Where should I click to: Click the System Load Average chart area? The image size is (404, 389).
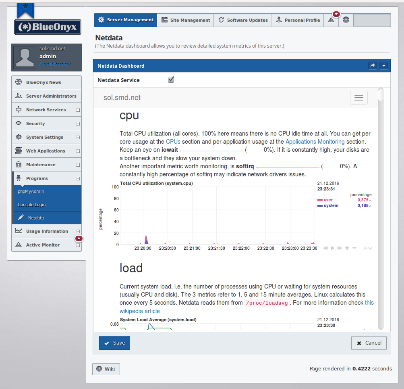[x=218, y=326]
